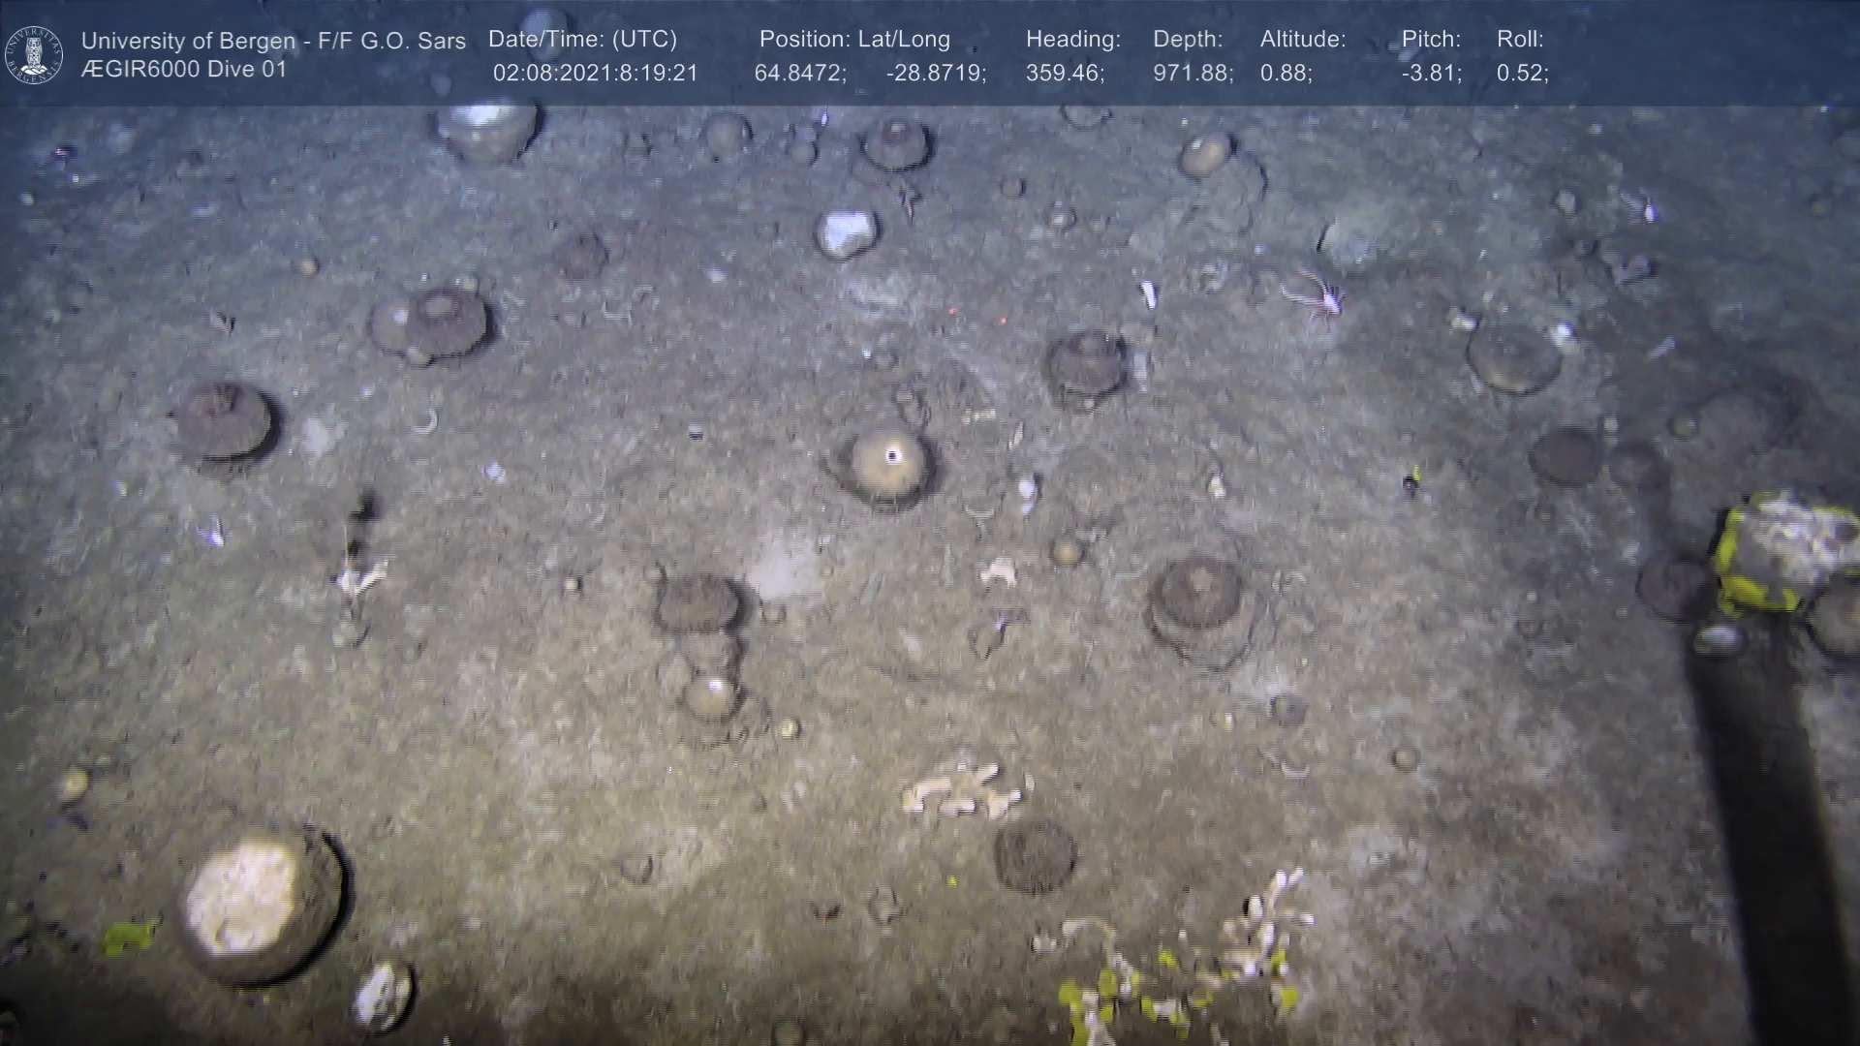1860x1046 pixels.
Task: Click the University of Bergen logo
Action: pyautogui.click(x=34, y=54)
